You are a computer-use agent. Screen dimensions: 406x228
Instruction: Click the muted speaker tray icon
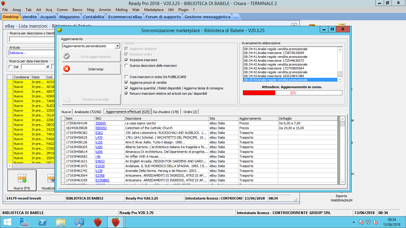[x=375, y=222]
